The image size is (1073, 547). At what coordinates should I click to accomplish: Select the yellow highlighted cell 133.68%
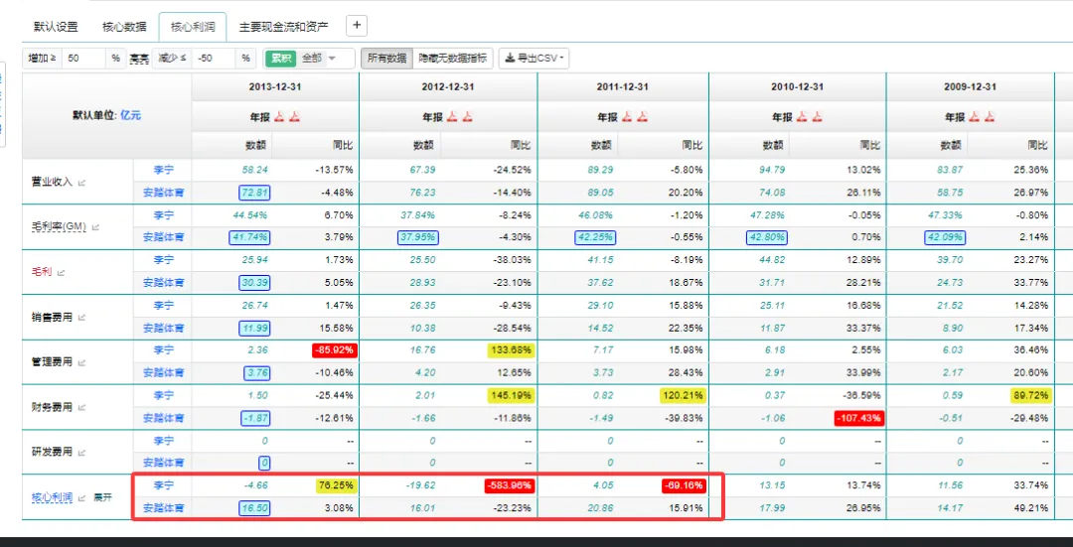pyautogui.click(x=510, y=350)
